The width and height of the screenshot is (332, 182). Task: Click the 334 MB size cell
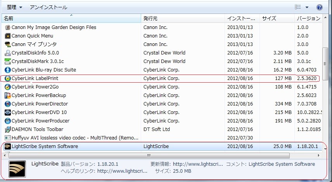(283, 104)
